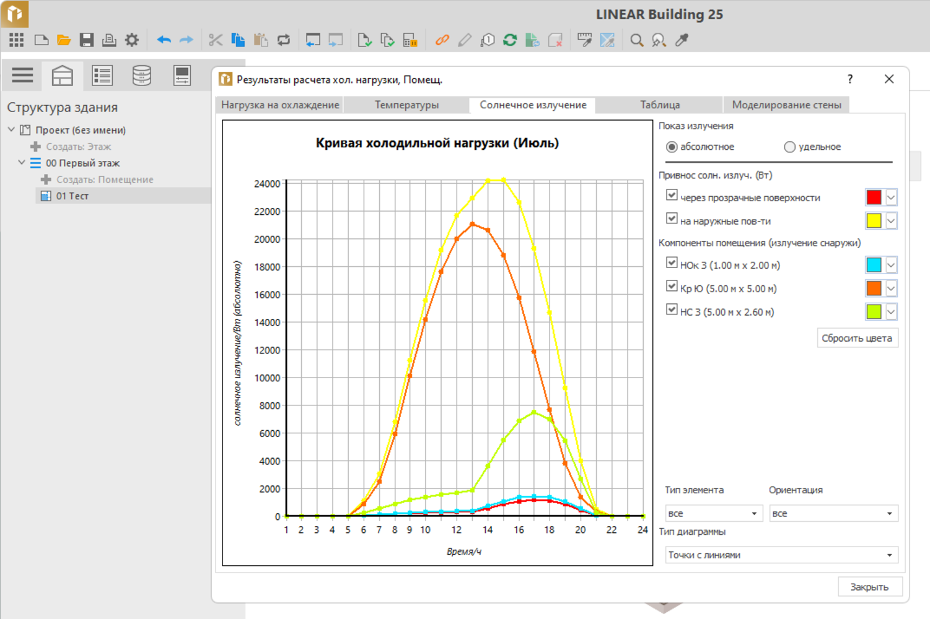Select the 'Солнечное излучение' tab
Image resolution: width=930 pixels, height=619 pixels.
(x=533, y=105)
